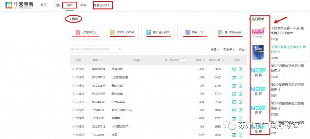Add 赢的次数 to a problem list
This screenshot has width=310, height=139.
(241, 85)
